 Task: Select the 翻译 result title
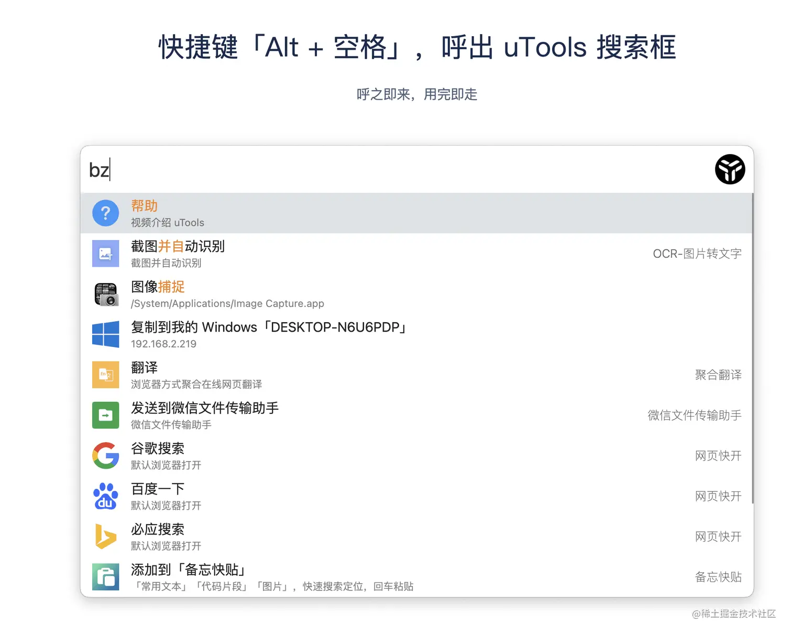point(144,367)
